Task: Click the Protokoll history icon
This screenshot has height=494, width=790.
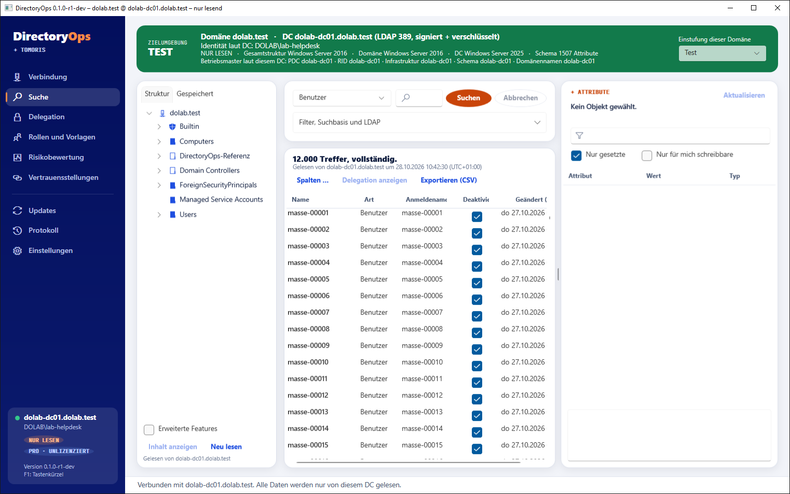Action: pos(18,231)
